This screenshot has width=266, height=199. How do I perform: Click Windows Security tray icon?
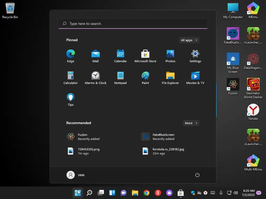[193, 193]
